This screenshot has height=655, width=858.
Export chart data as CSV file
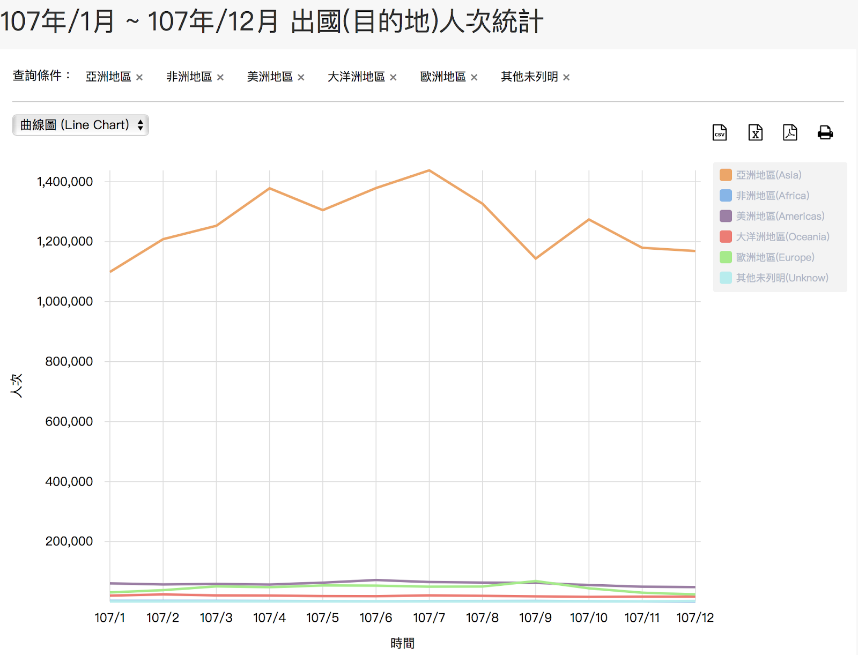[720, 132]
